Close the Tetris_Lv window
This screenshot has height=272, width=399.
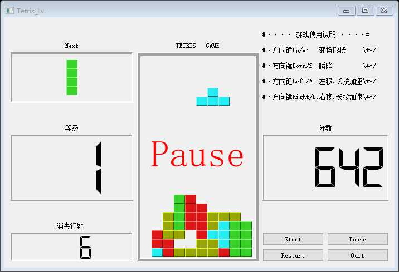[x=385, y=11]
